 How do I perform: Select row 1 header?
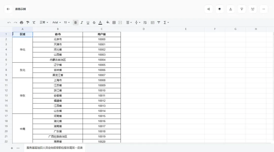point(6,34)
